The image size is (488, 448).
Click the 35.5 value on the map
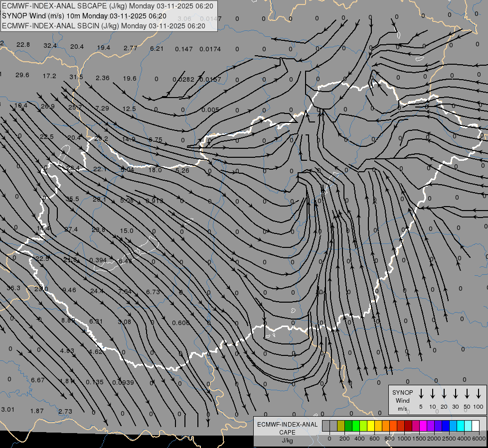(72, 199)
